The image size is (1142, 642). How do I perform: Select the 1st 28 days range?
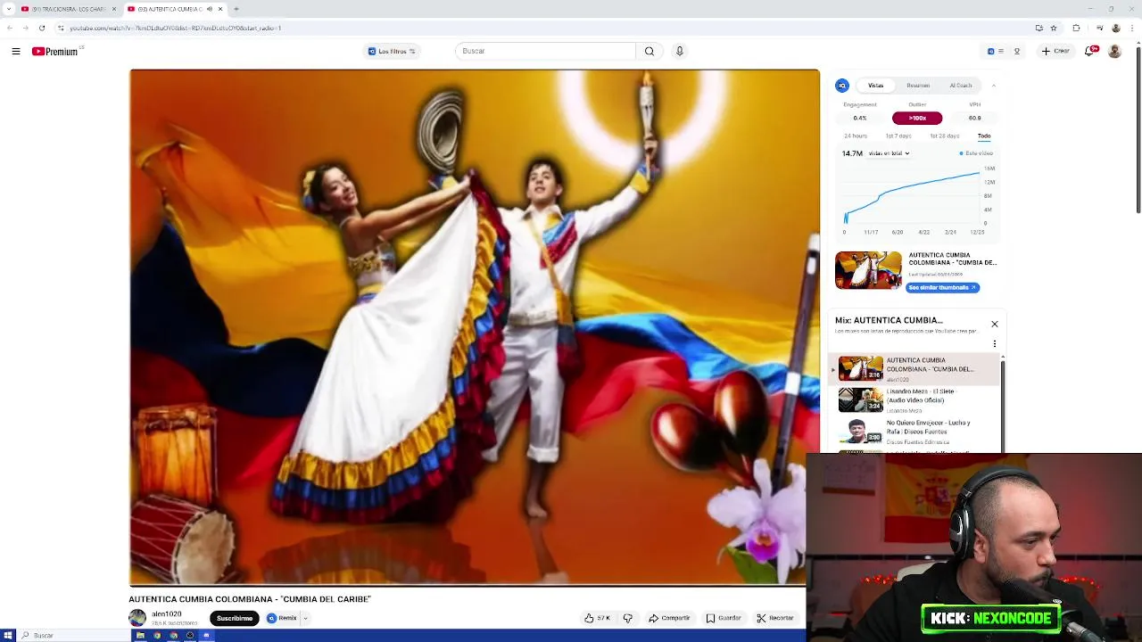coord(945,136)
